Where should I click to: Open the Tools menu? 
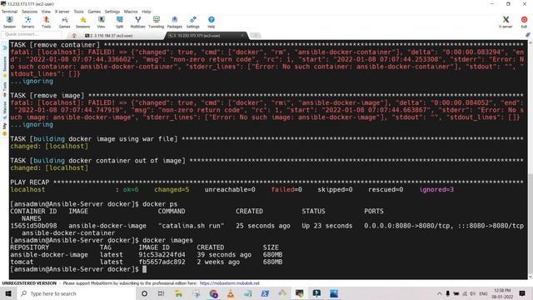[78, 12]
